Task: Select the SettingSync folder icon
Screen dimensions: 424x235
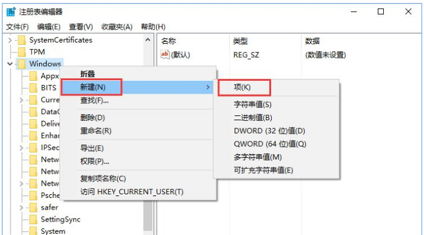Action: pos(34,219)
